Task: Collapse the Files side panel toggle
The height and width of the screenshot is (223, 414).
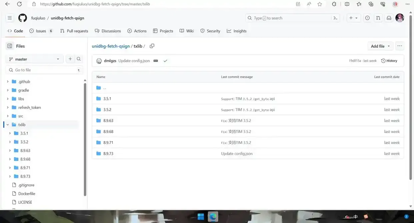Action: click(x=10, y=46)
